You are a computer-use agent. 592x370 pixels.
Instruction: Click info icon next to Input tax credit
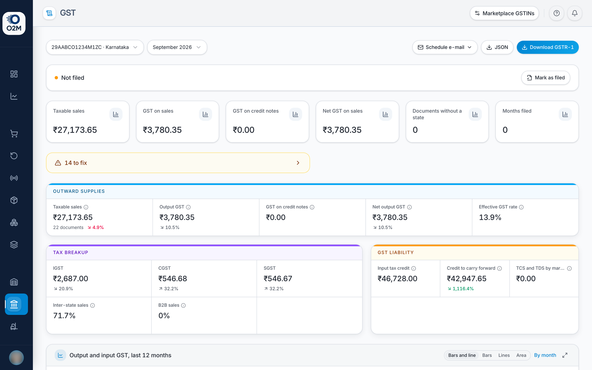(414, 269)
